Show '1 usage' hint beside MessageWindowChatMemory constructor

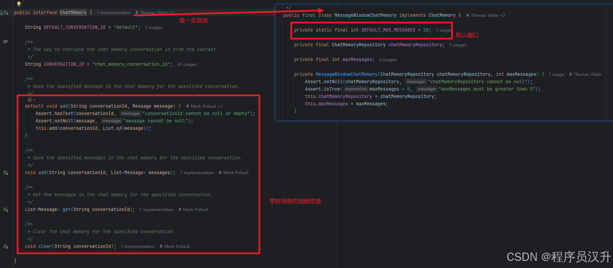pos(557,74)
